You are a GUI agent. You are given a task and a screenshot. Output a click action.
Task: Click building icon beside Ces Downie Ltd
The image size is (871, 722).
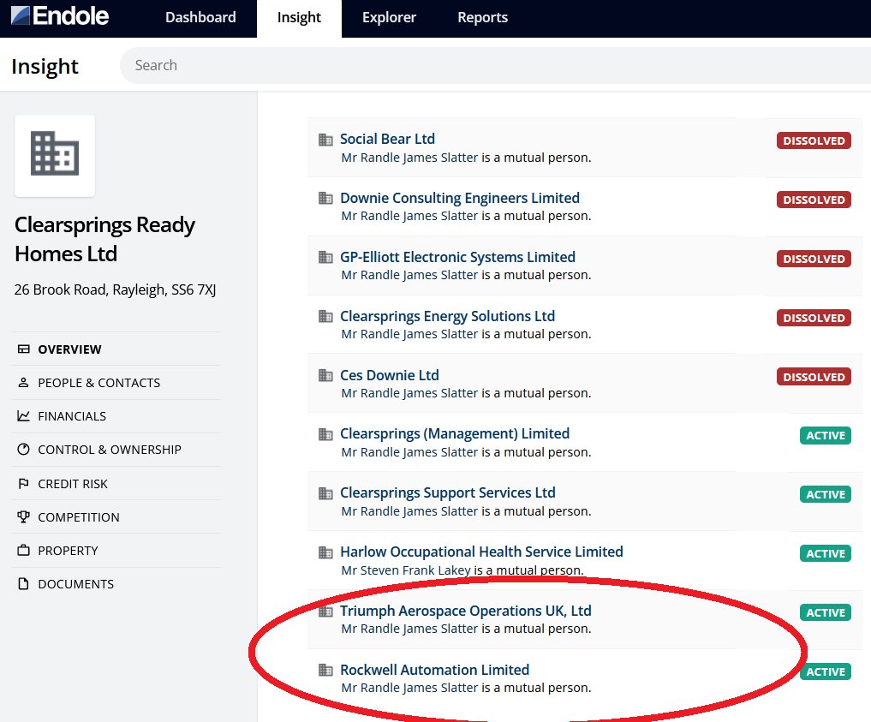pos(325,375)
